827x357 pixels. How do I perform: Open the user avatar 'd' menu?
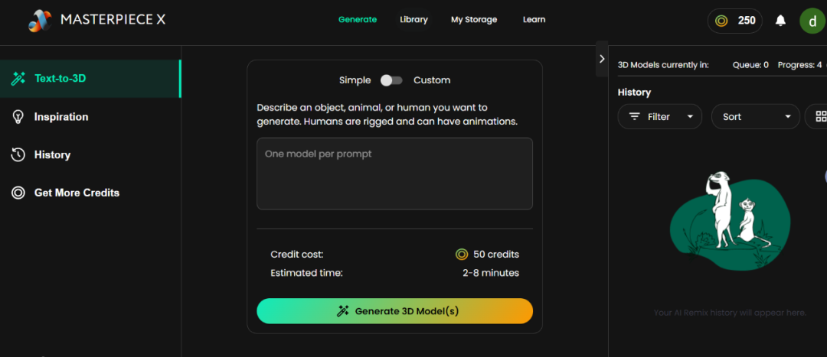click(812, 21)
